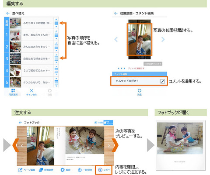Screen dimensions: 210x175
Task: Click 一時保存 save icon
Action: click(85, 170)
